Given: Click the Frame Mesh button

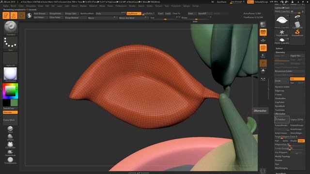Looking at the screenshot, I should coord(10,120).
